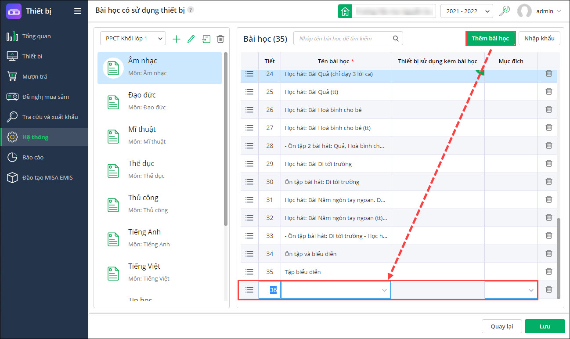The height and width of the screenshot is (339, 570).
Task: Click the reorder handle for lesson 27
Action: pos(249,128)
